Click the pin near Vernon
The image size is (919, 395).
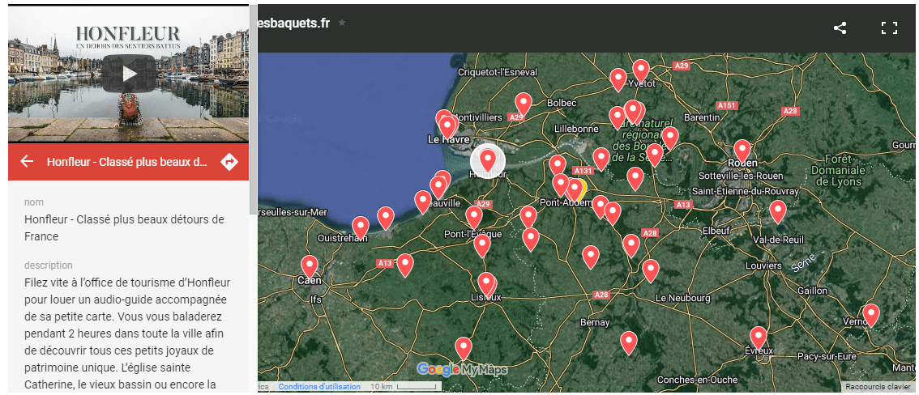coord(871,313)
